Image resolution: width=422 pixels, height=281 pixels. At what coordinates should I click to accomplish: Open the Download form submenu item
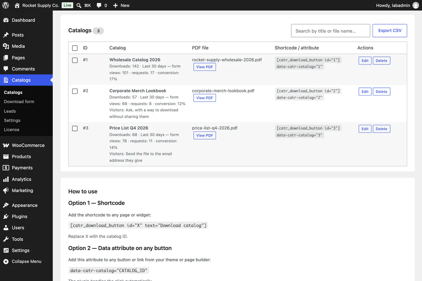coord(19,102)
